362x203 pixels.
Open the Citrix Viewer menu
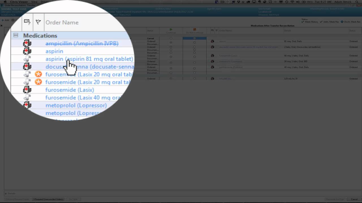pyautogui.click(x=19, y=2)
